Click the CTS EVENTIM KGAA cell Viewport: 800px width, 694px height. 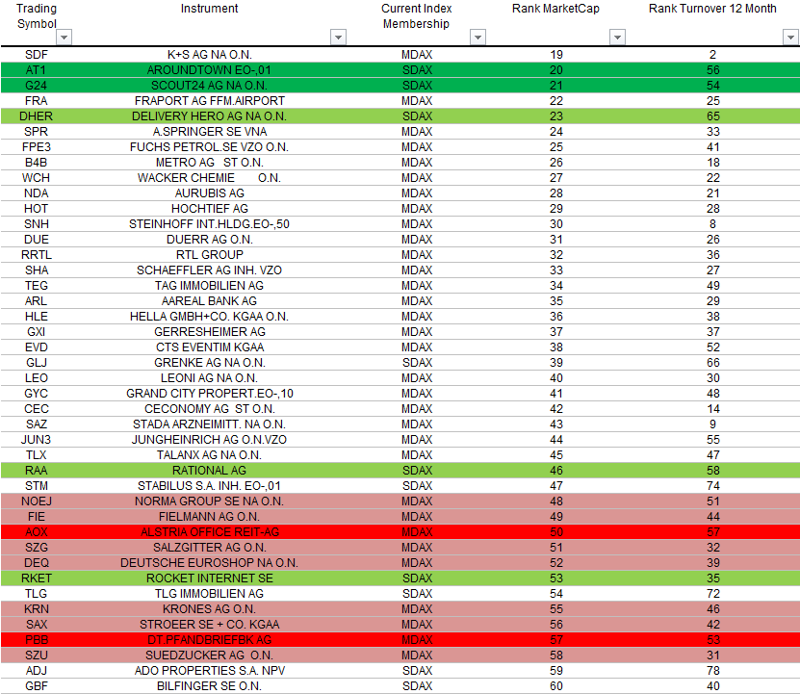click(x=209, y=347)
